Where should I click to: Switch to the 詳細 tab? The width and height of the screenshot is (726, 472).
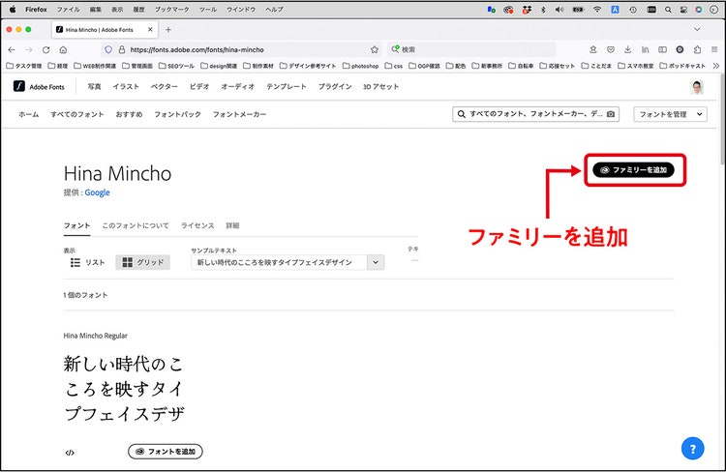(232, 225)
